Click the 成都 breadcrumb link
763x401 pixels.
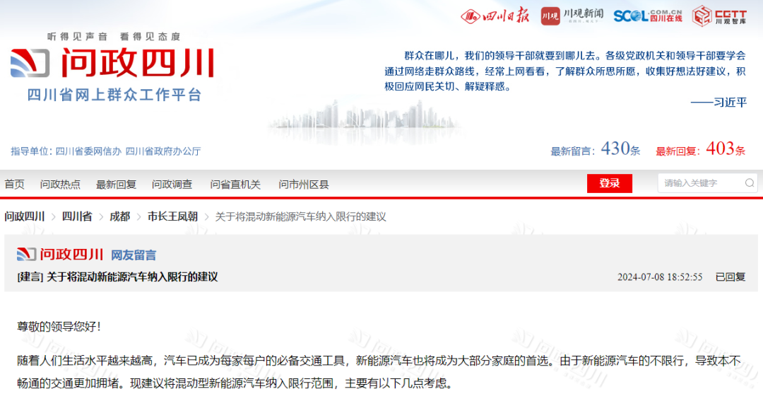119,216
